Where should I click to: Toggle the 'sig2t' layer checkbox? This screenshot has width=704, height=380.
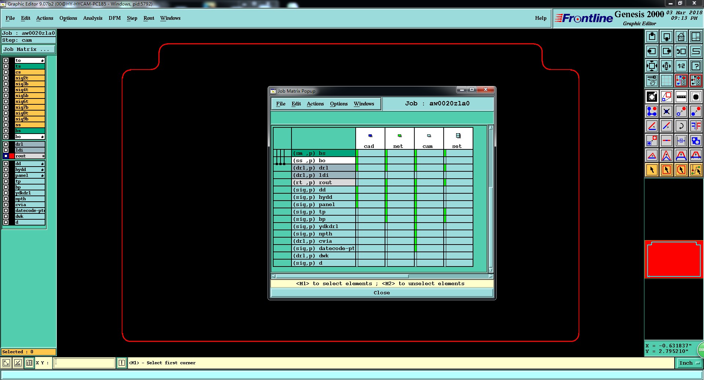[6, 78]
